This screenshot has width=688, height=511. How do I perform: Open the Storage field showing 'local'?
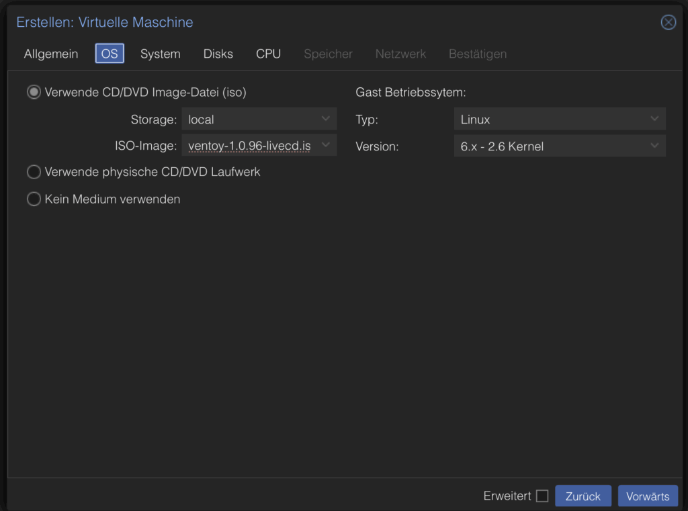pyautogui.click(x=249, y=120)
